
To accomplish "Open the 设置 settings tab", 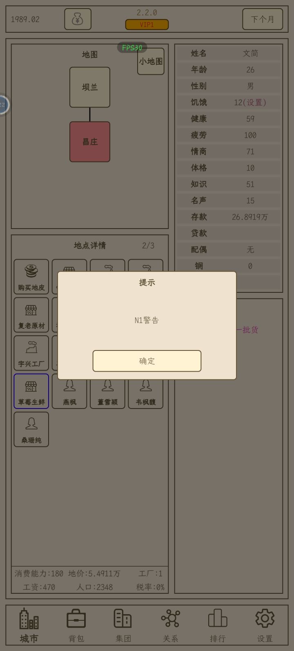I will click(265, 626).
